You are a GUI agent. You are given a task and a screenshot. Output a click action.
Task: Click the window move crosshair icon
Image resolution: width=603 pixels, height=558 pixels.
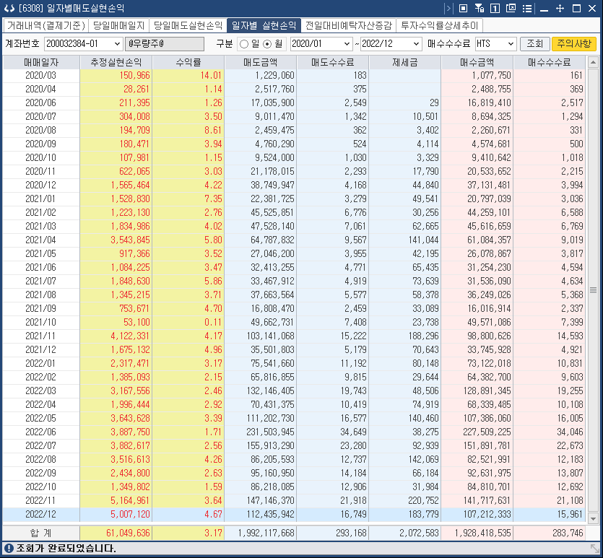click(560, 9)
